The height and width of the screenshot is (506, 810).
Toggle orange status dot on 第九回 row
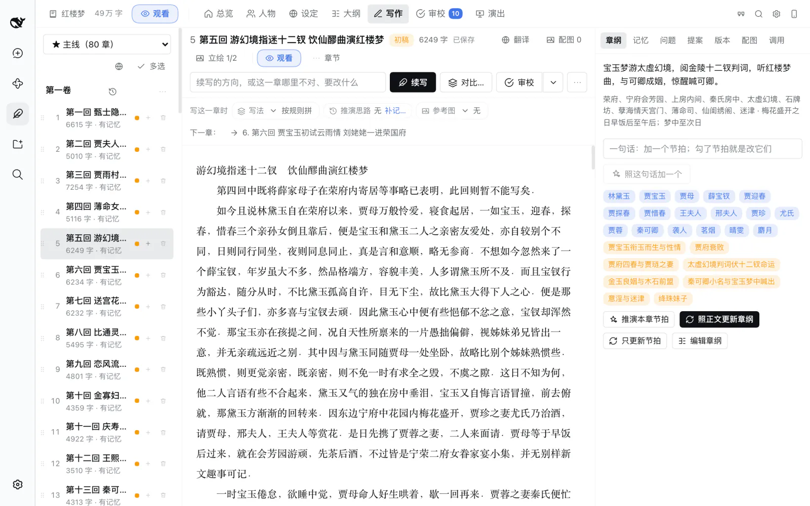coord(137,369)
